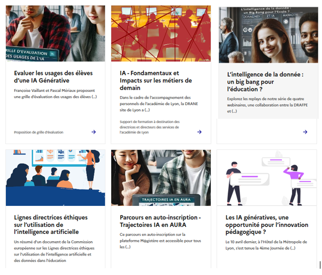Click arrow icon on IA Fondamentaux card
This screenshot has width=322, height=275.
pos(200,132)
